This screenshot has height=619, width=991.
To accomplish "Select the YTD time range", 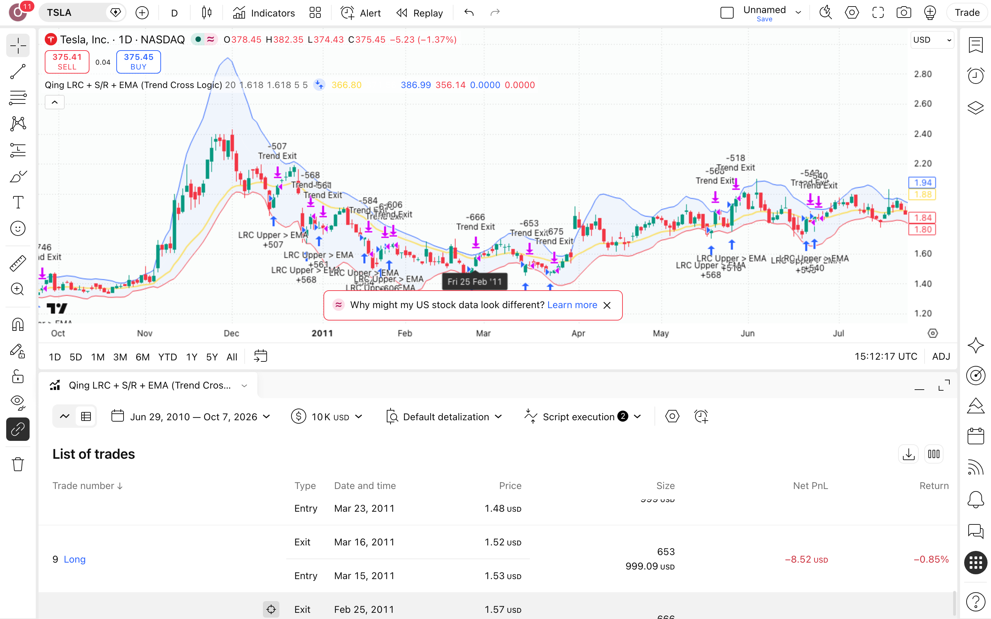I will tap(168, 357).
